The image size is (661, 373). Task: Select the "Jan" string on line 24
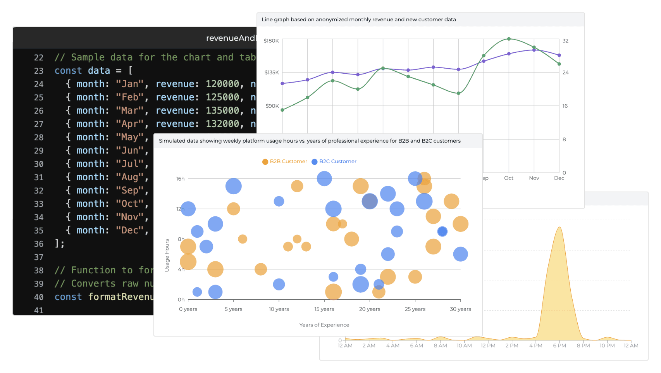pos(129,84)
